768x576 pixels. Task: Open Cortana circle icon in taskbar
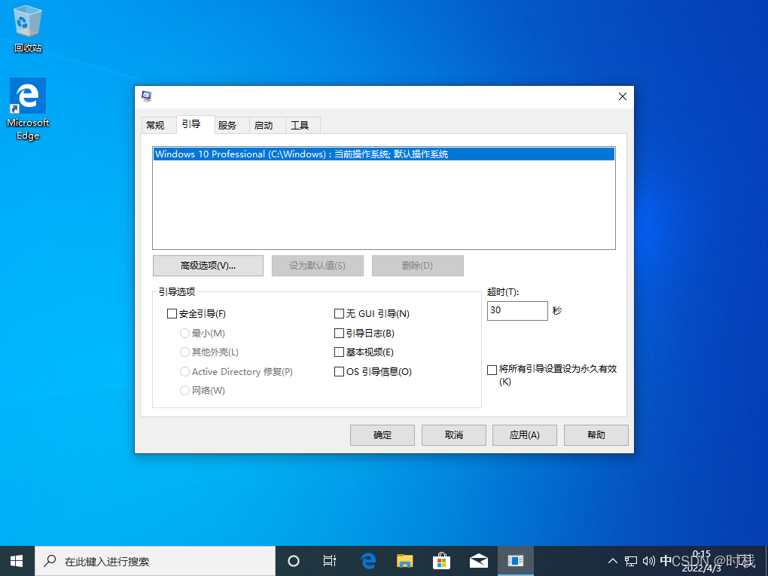294,561
